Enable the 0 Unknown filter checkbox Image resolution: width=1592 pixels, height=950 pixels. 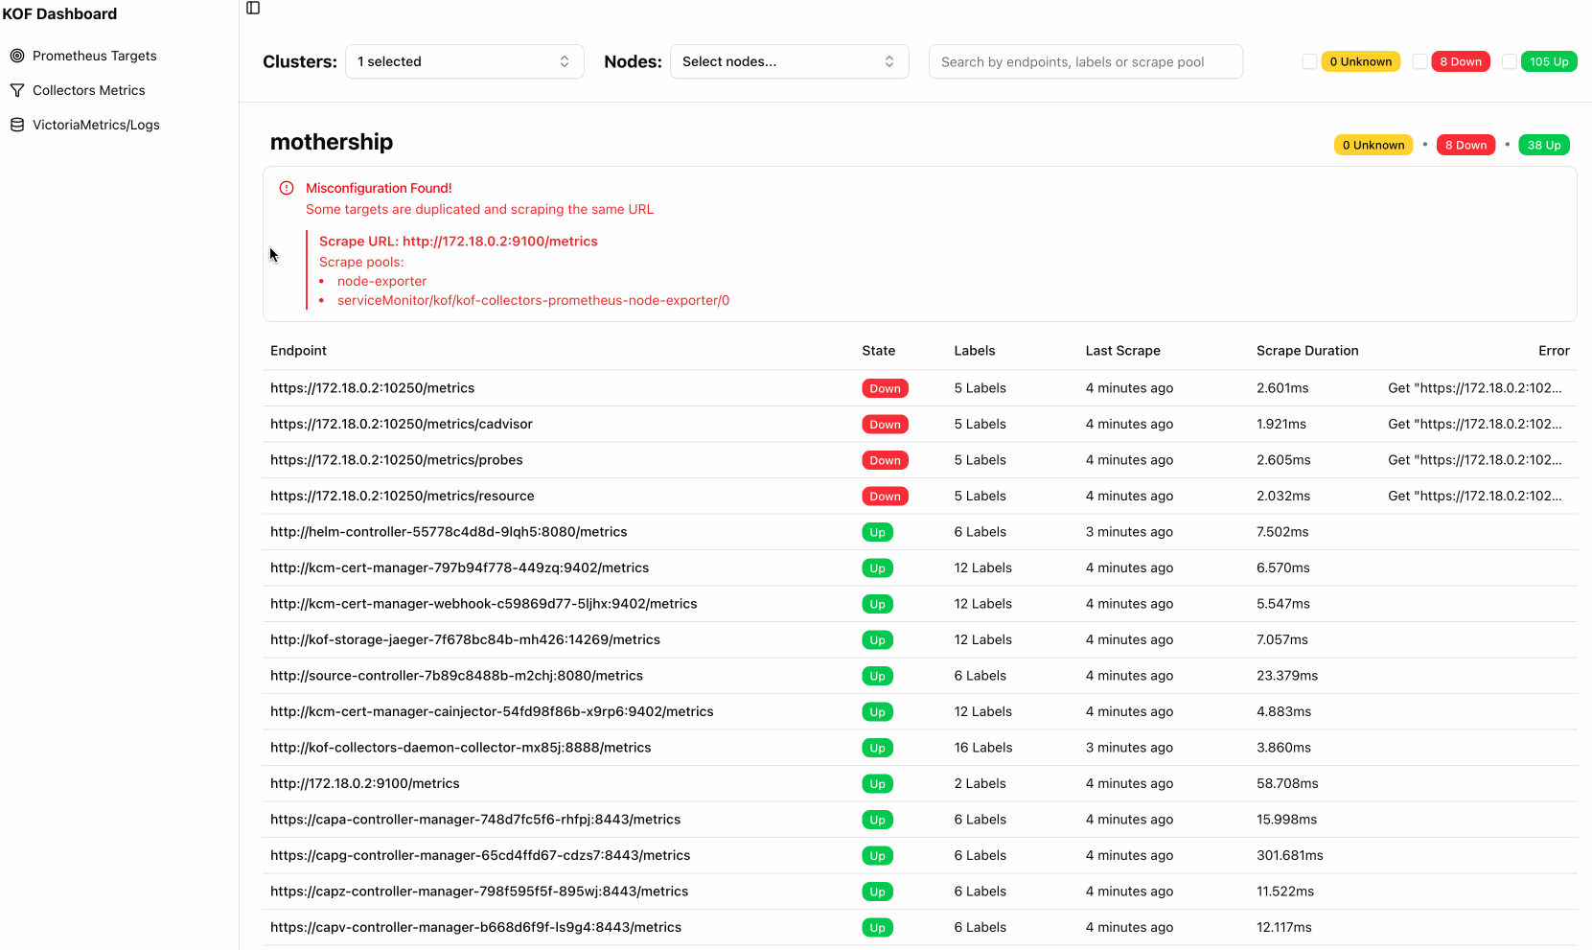click(1309, 60)
